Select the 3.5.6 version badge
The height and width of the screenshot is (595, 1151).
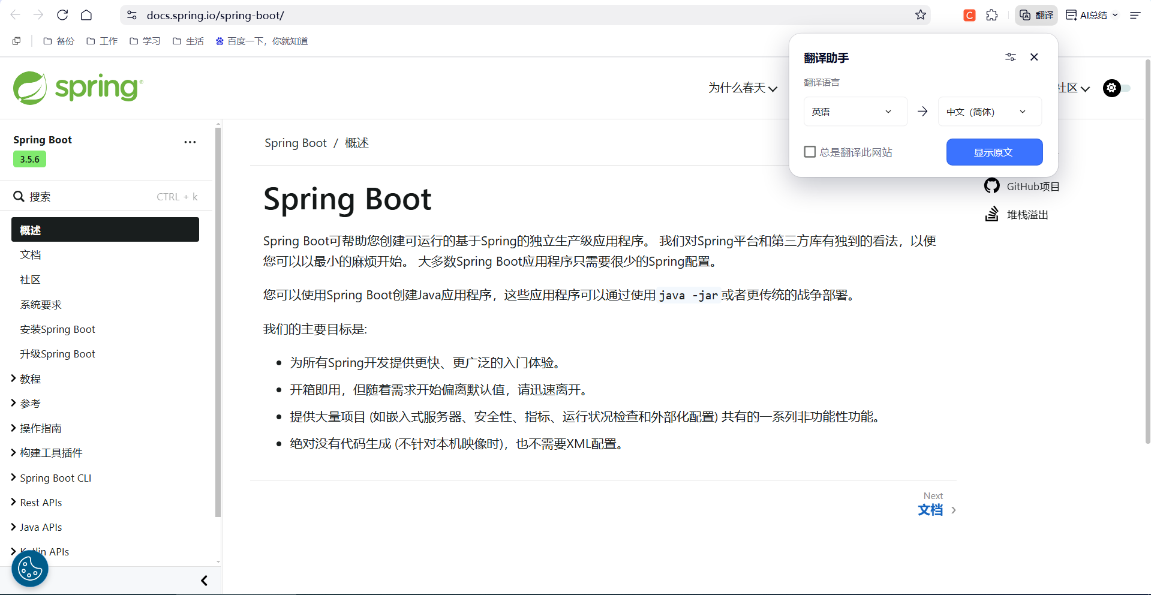click(x=29, y=159)
